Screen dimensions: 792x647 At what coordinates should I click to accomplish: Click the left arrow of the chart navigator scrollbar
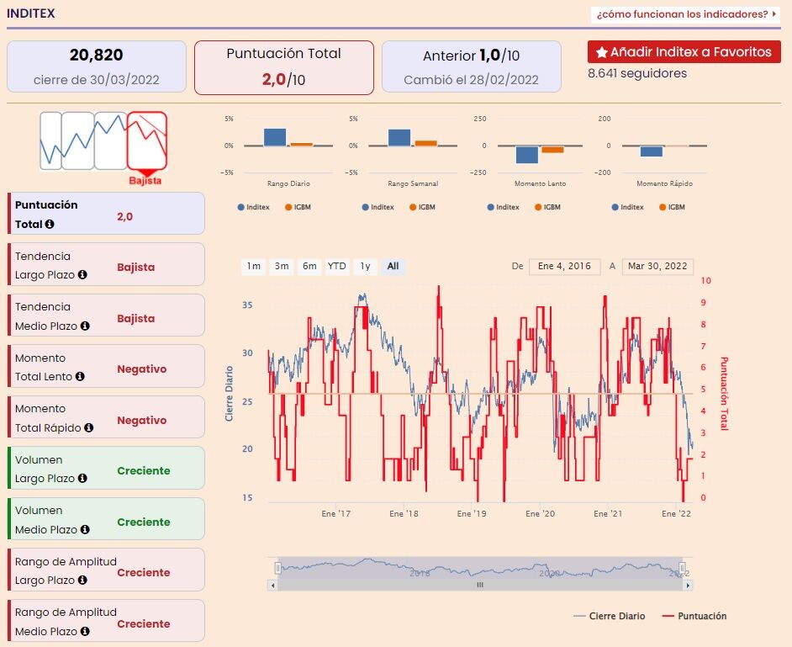(272, 586)
